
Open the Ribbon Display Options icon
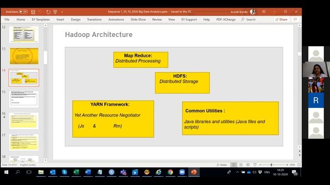click(263, 12)
